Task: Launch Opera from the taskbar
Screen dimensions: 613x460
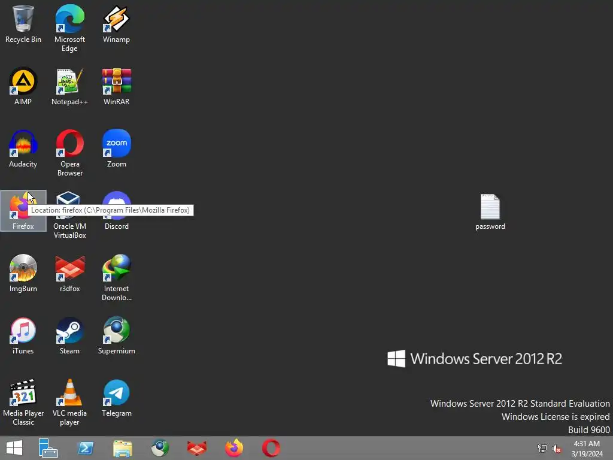Action: pos(271,448)
